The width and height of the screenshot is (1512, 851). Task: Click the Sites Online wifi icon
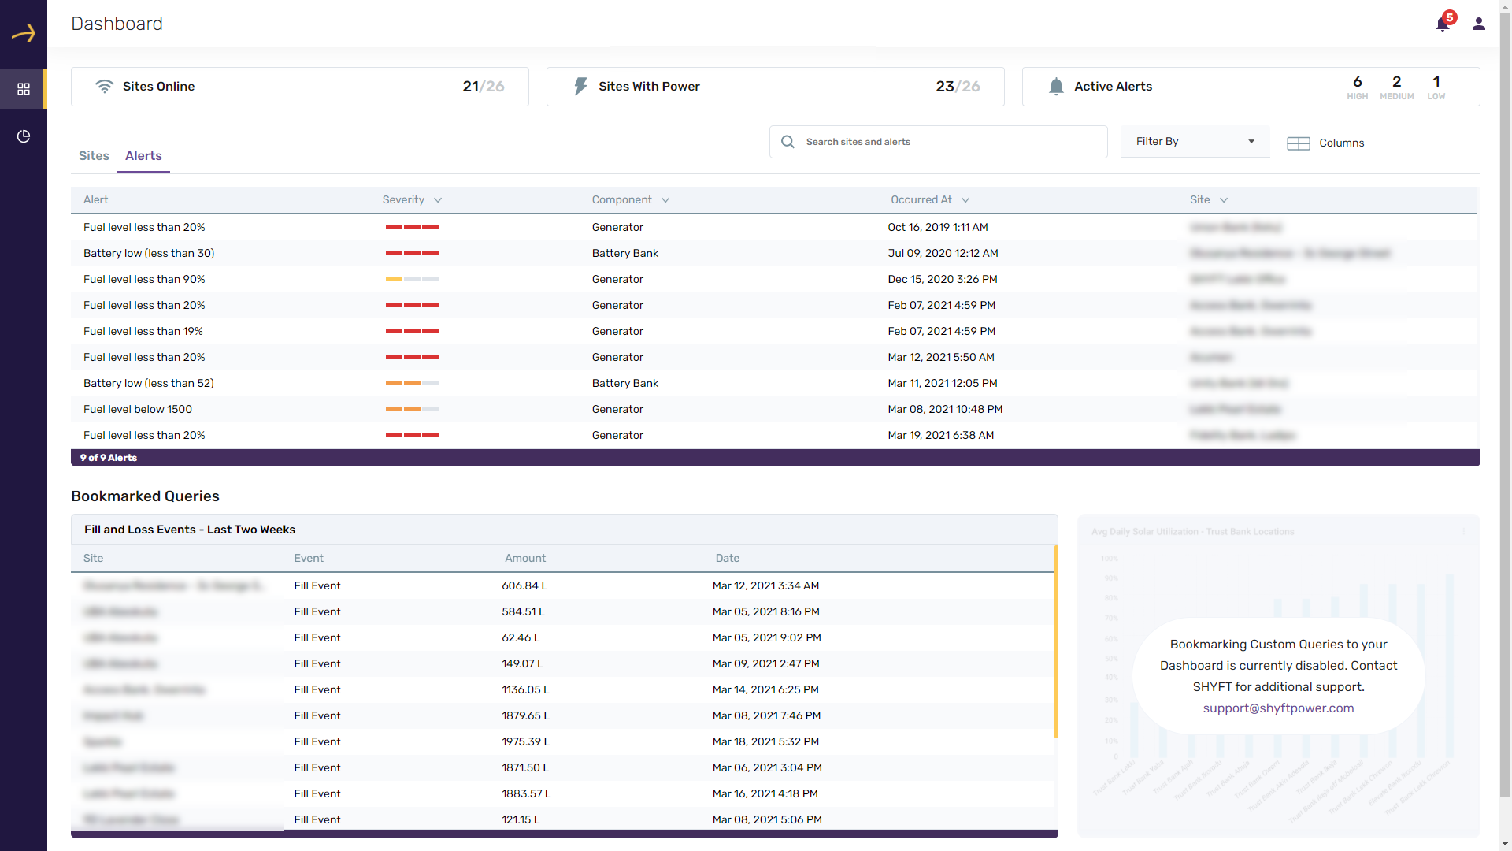104,86
